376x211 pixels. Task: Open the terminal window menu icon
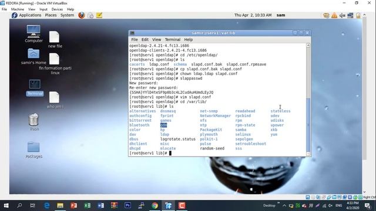click(x=132, y=33)
